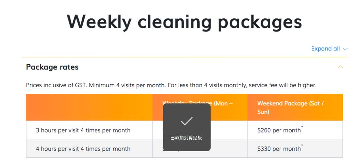This screenshot has height=160, width=354.
Task: Click the asterisk after $260 per month
Action: (302, 128)
